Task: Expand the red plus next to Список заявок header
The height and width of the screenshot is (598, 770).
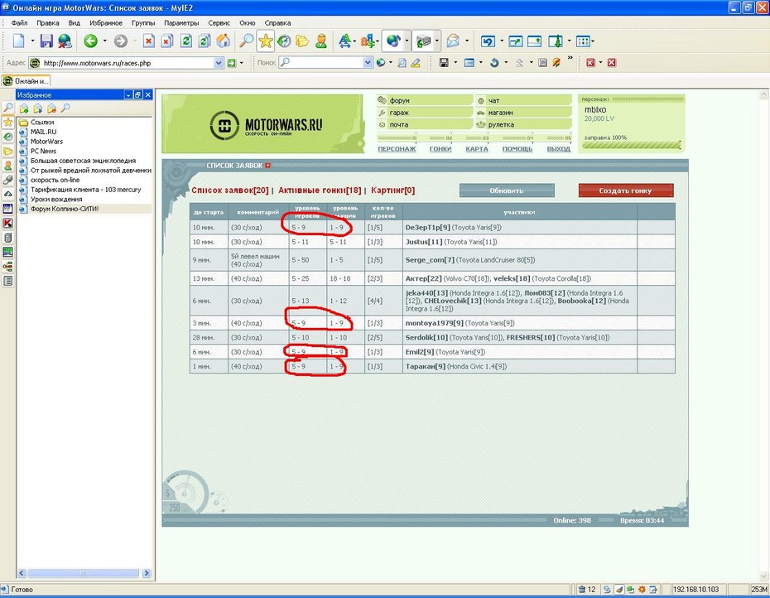Action: (x=267, y=166)
